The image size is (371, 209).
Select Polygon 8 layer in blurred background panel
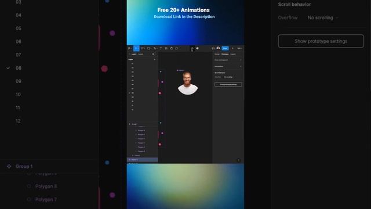tap(46, 186)
